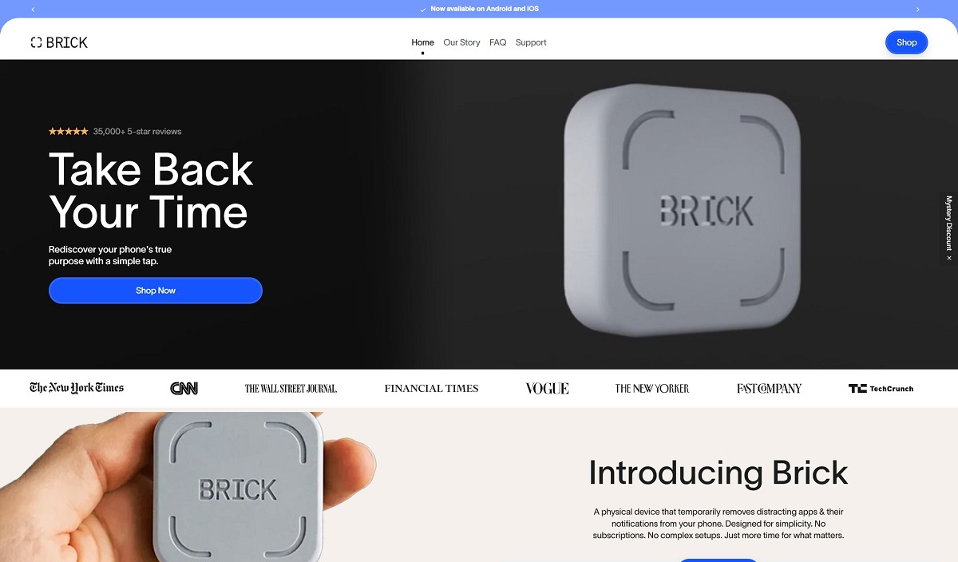Open the Our Story page
This screenshot has width=958, height=562.
[461, 42]
